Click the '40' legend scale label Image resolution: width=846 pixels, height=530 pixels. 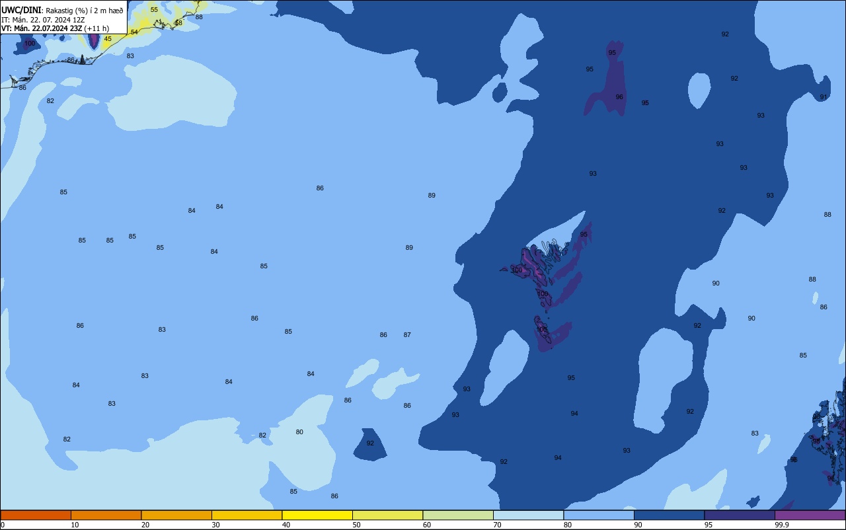[286, 525]
